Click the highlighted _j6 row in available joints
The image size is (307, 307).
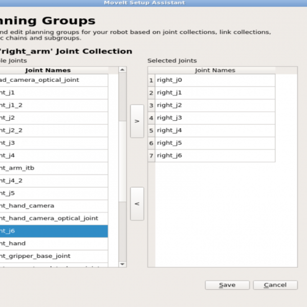[54, 231]
